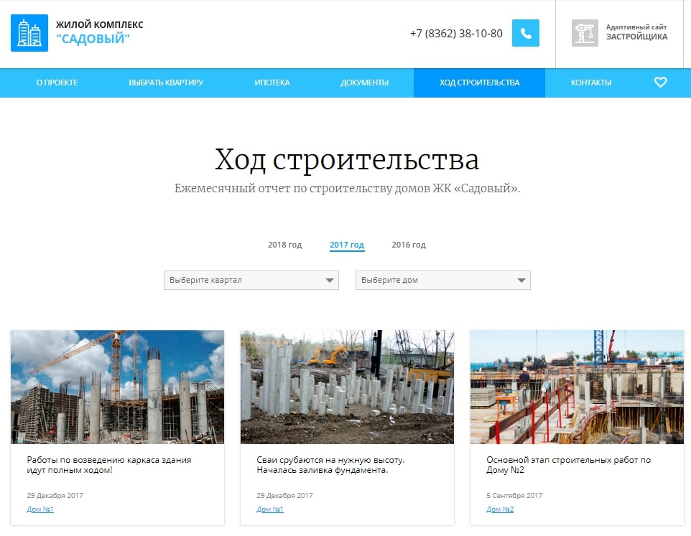This screenshot has height=536, width=691.
Task: Open the photo of concrete columns with crane
Action: (x=117, y=387)
